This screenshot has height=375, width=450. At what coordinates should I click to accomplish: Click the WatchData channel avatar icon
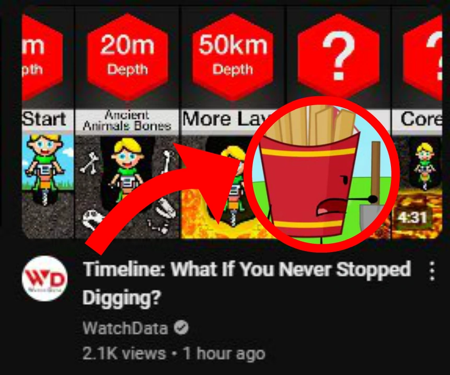[44, 278]
